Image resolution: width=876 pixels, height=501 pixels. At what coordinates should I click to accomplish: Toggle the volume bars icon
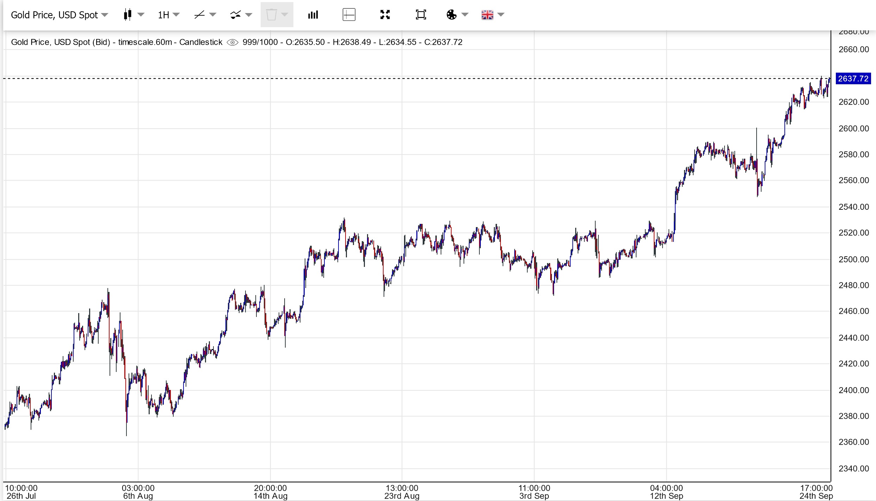point(313,15)
